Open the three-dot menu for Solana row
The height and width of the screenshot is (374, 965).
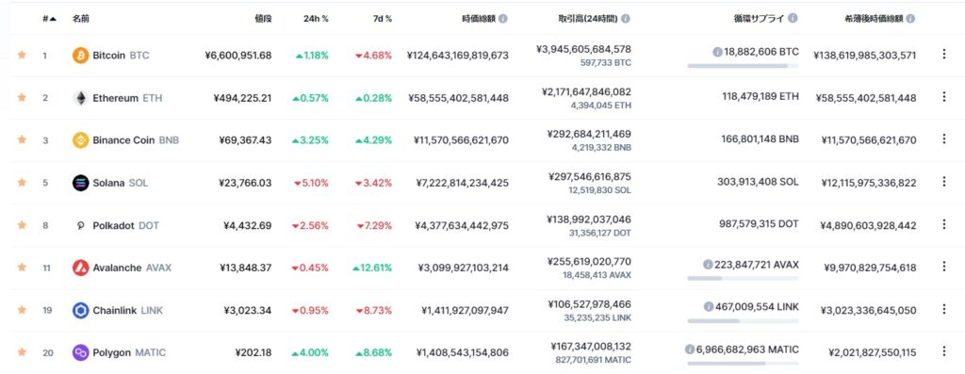(x=944, y=182)
